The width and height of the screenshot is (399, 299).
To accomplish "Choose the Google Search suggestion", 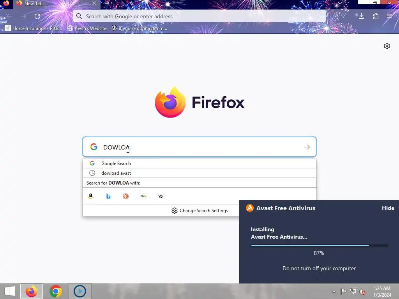I will [x=199, y=163].
